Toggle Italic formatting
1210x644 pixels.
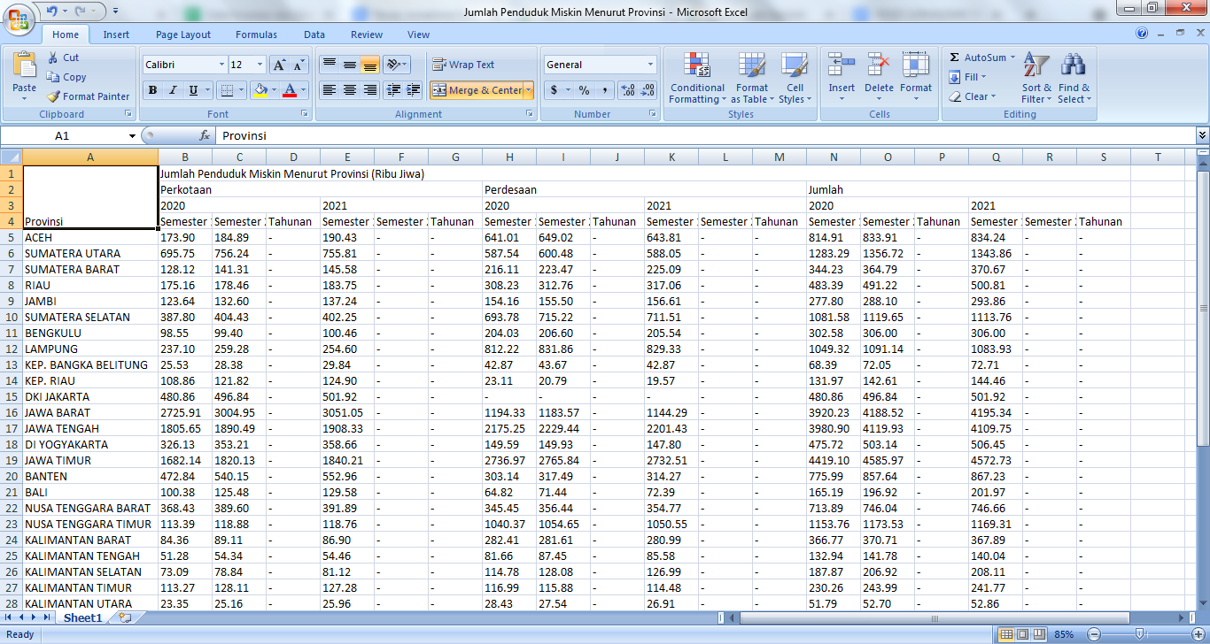point(173,90)
